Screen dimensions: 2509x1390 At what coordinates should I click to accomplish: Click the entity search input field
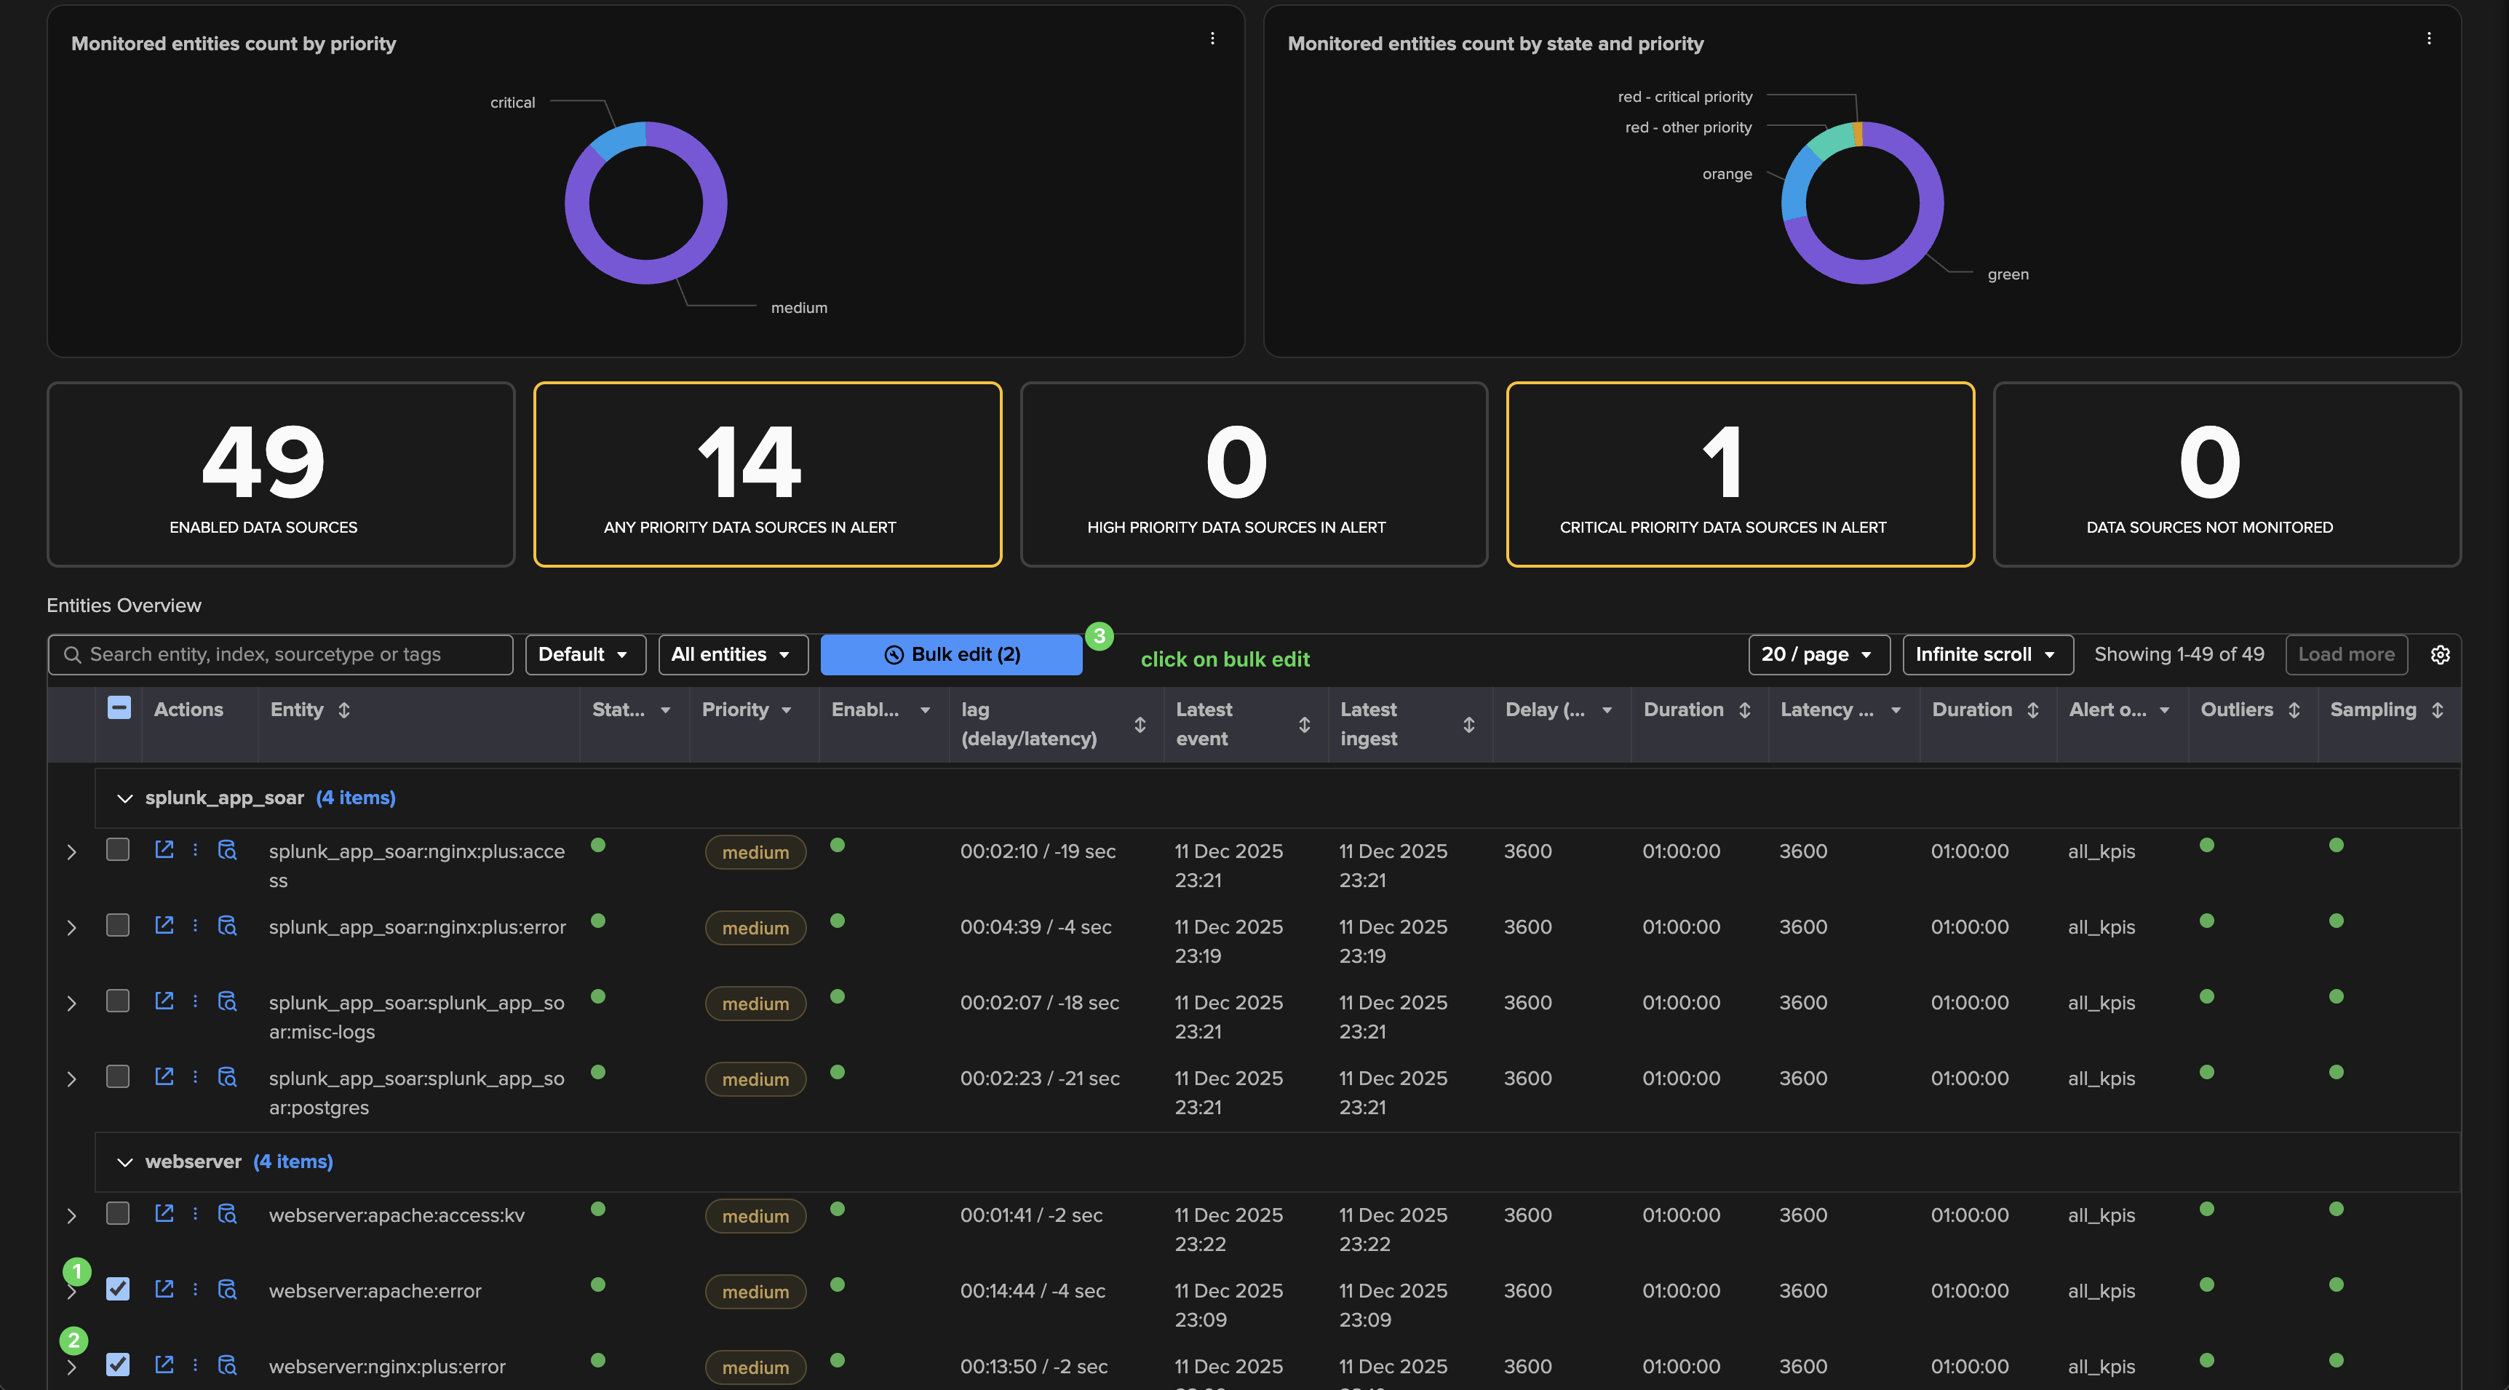pos(282,654)
